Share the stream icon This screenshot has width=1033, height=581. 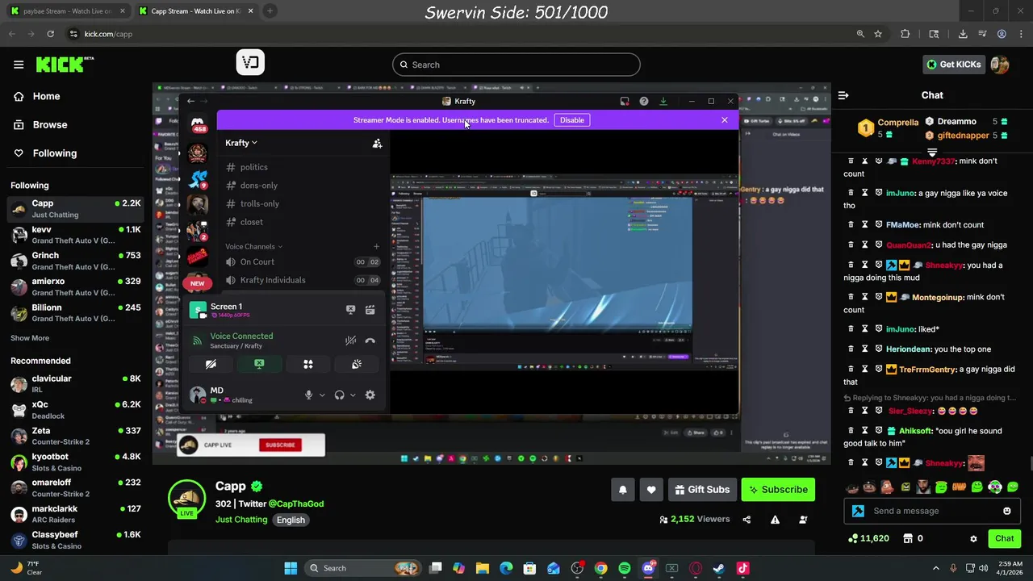click(747, 520)
